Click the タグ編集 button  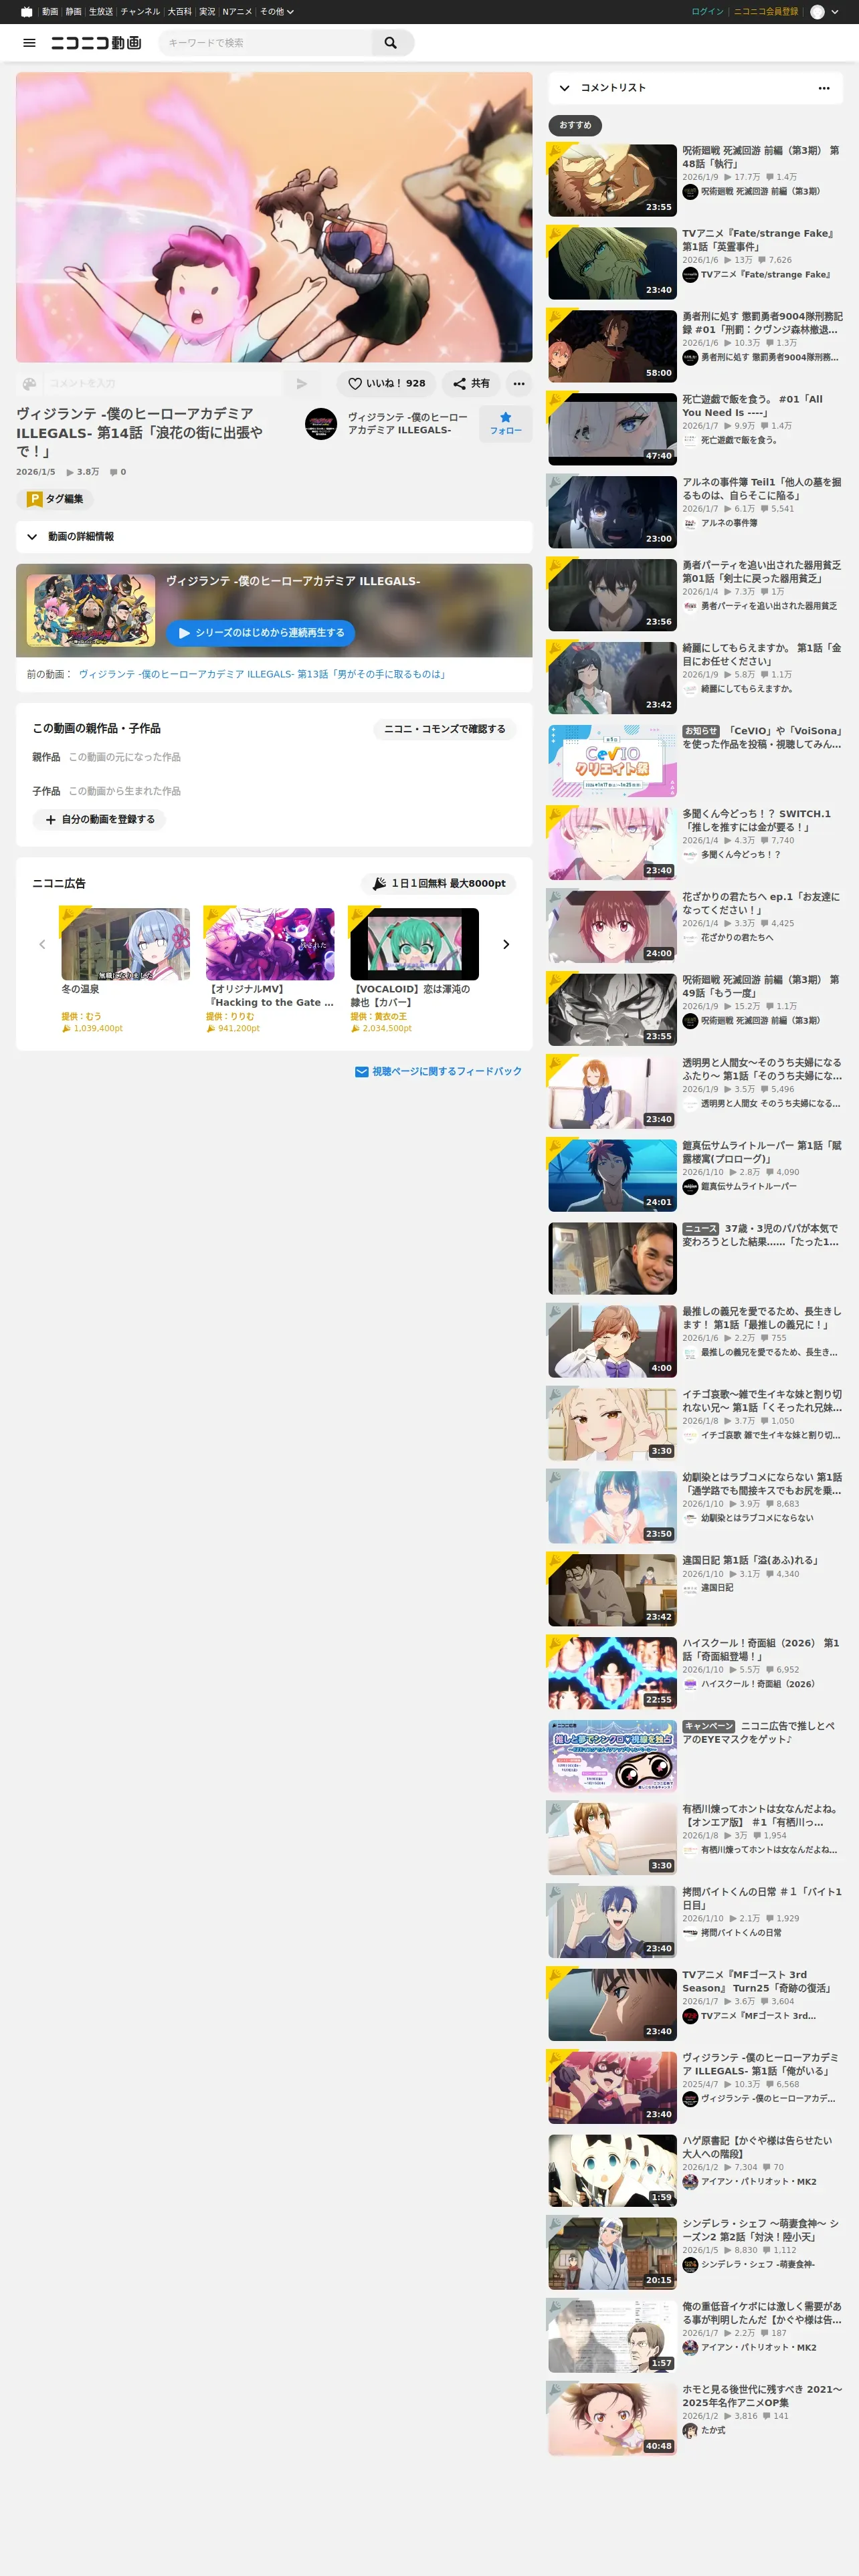point(55,499)
